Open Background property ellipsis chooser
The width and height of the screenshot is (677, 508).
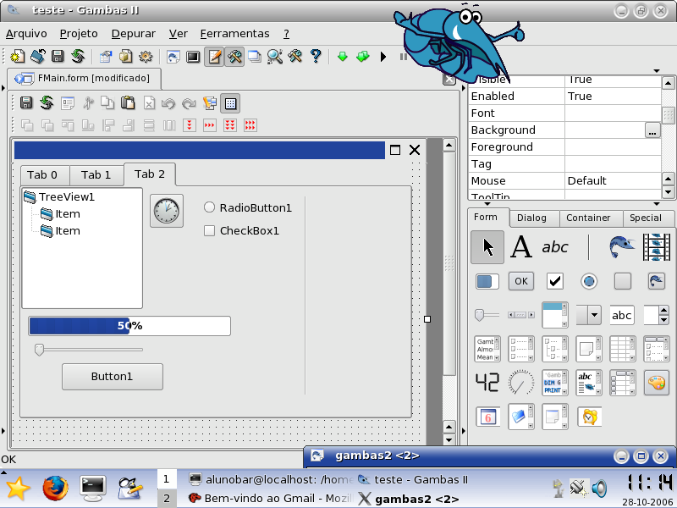[652, 130]
